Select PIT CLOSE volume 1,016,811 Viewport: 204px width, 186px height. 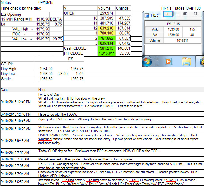[x=106, y=53]
